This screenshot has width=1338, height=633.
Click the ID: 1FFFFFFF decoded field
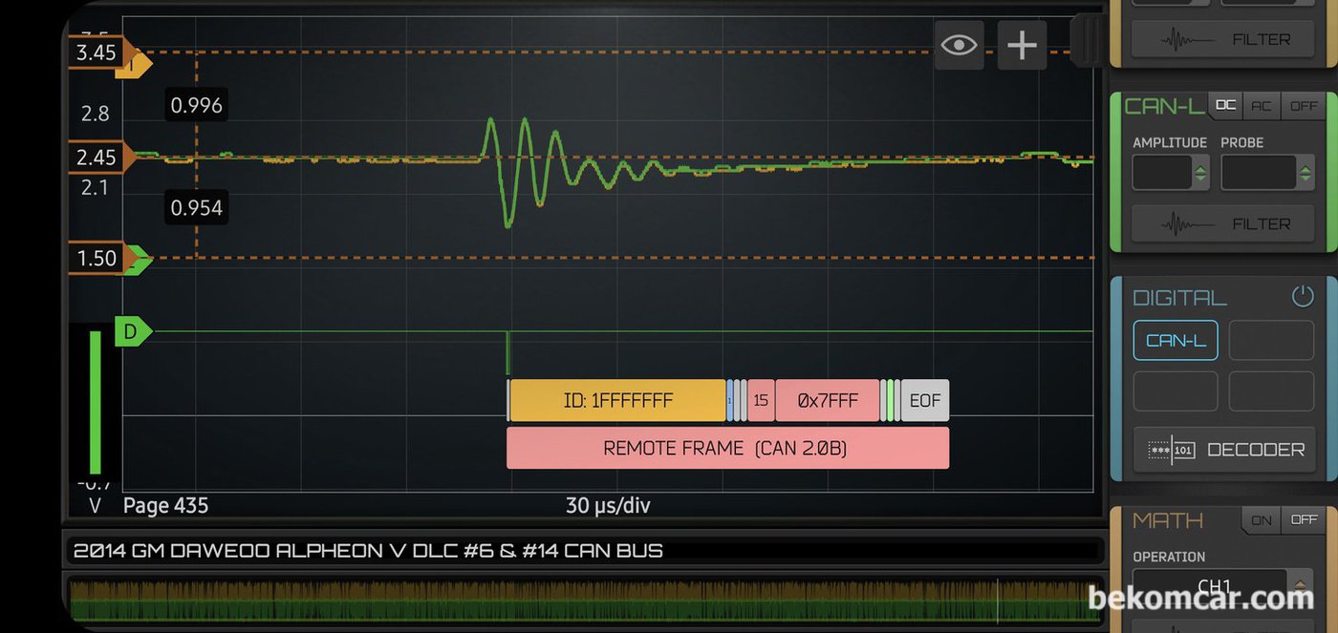[x=617, y=400]
